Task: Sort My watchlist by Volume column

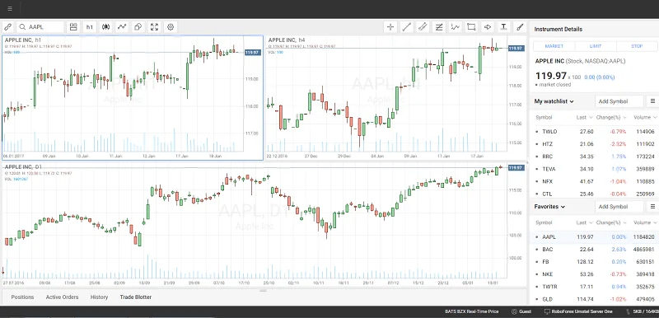Action: point(645,117)
